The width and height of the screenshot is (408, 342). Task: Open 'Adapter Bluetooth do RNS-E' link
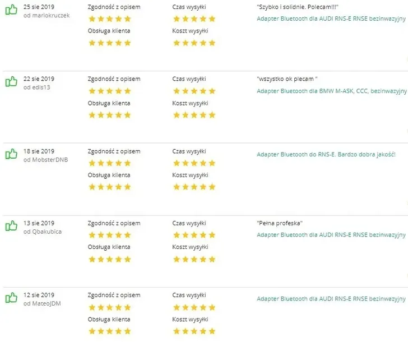(x=326, y=154)
